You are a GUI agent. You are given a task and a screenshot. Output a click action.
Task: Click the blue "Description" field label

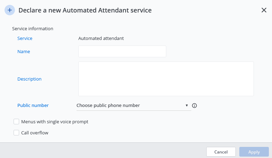pos(29,79)
